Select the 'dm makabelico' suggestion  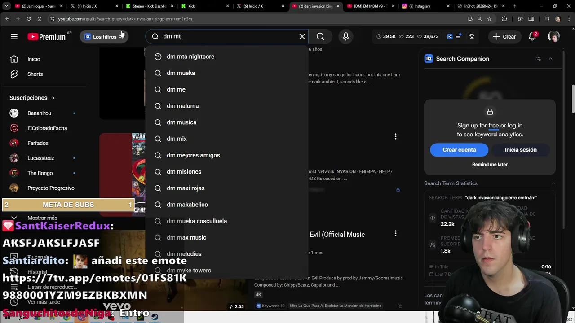[x=227, y=205]
